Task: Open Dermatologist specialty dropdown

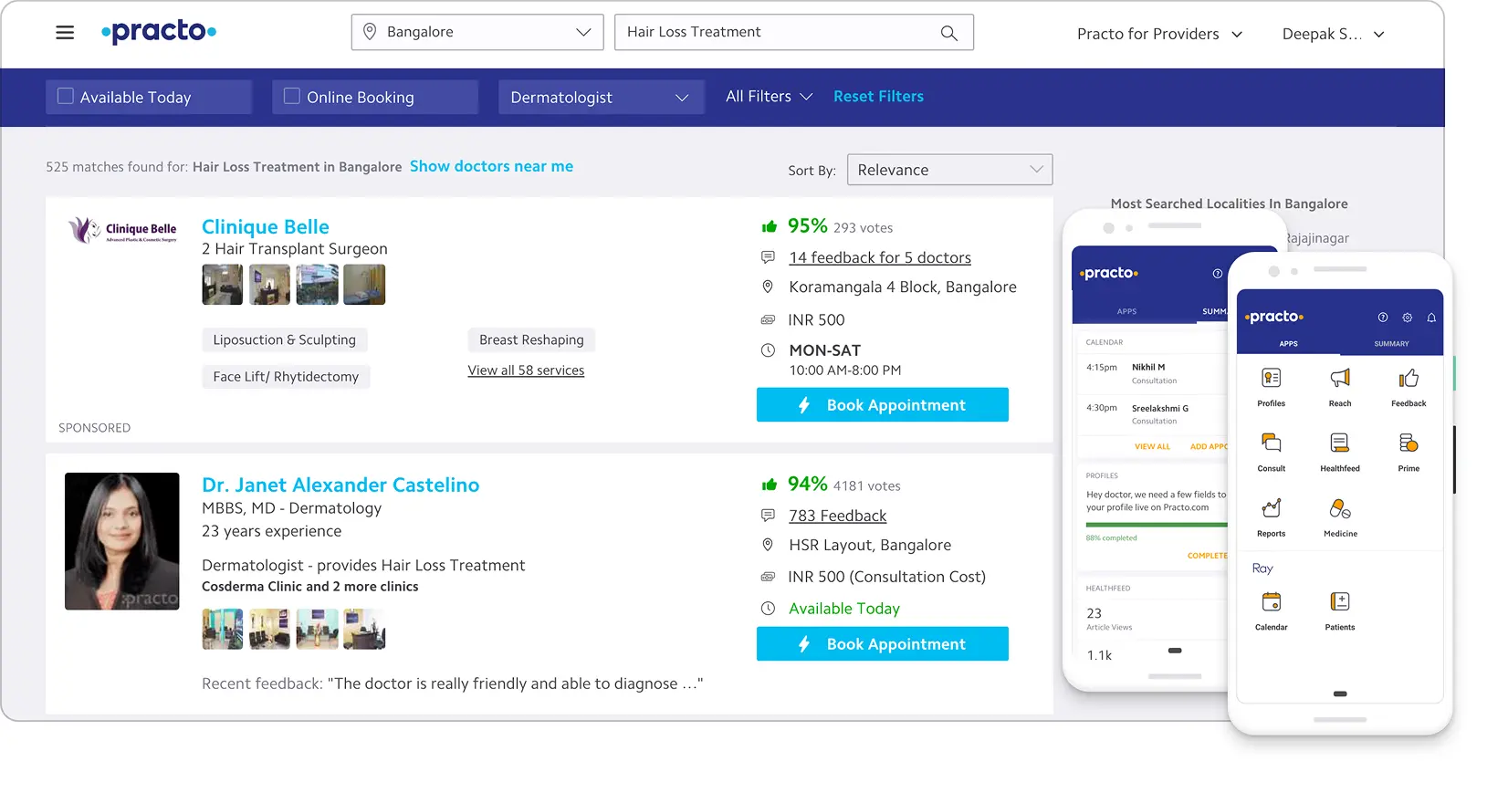Action: pos(601,97)
